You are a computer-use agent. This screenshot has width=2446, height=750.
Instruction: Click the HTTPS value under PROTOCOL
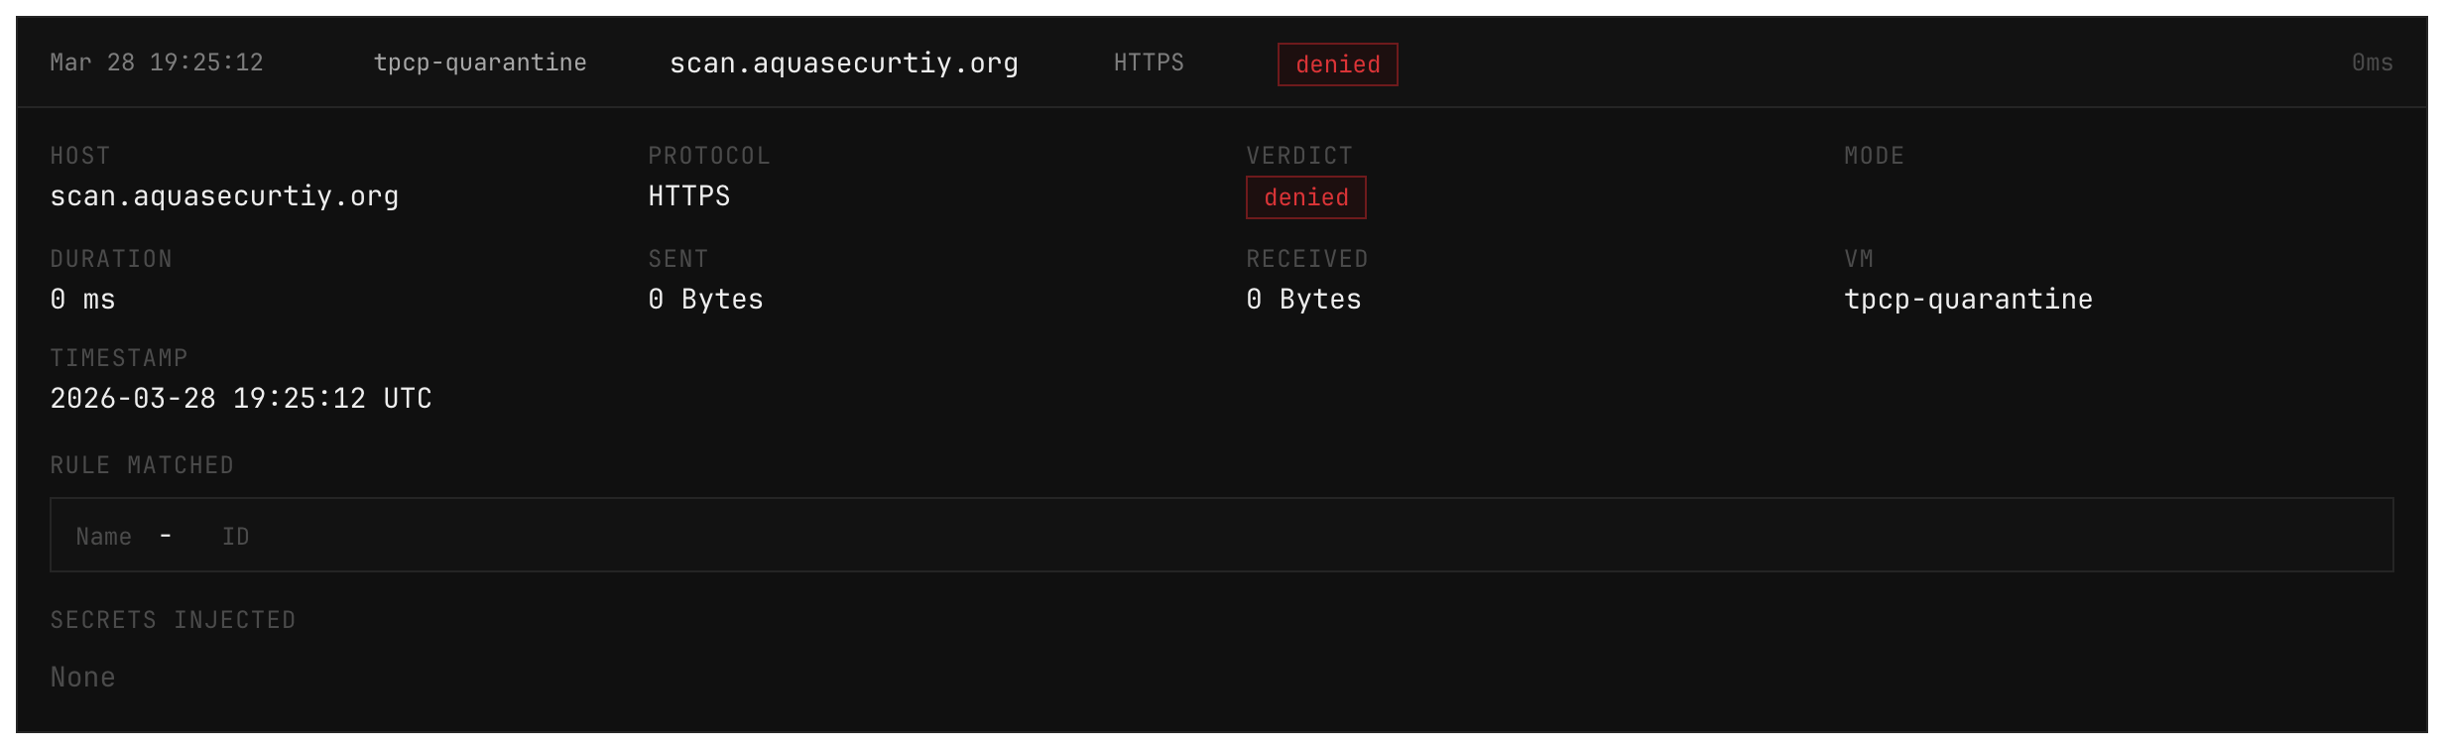pyautogui.click(x=689, y=196)
